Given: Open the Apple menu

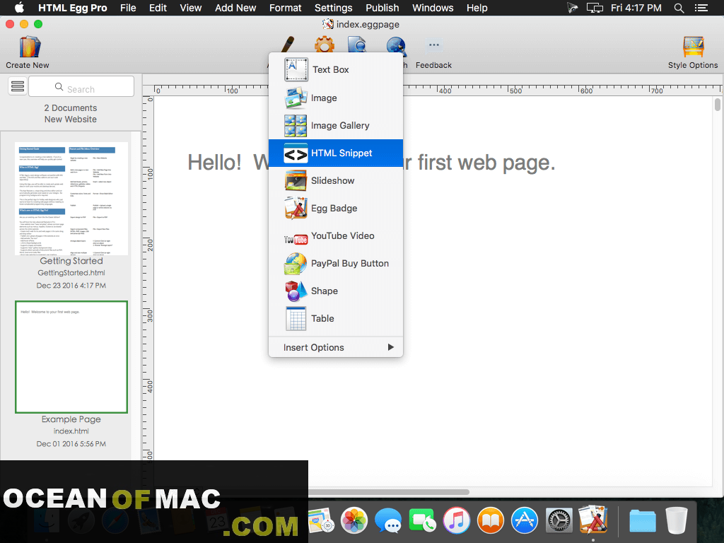Looking at the screenshot, I should tap(19, 7).
